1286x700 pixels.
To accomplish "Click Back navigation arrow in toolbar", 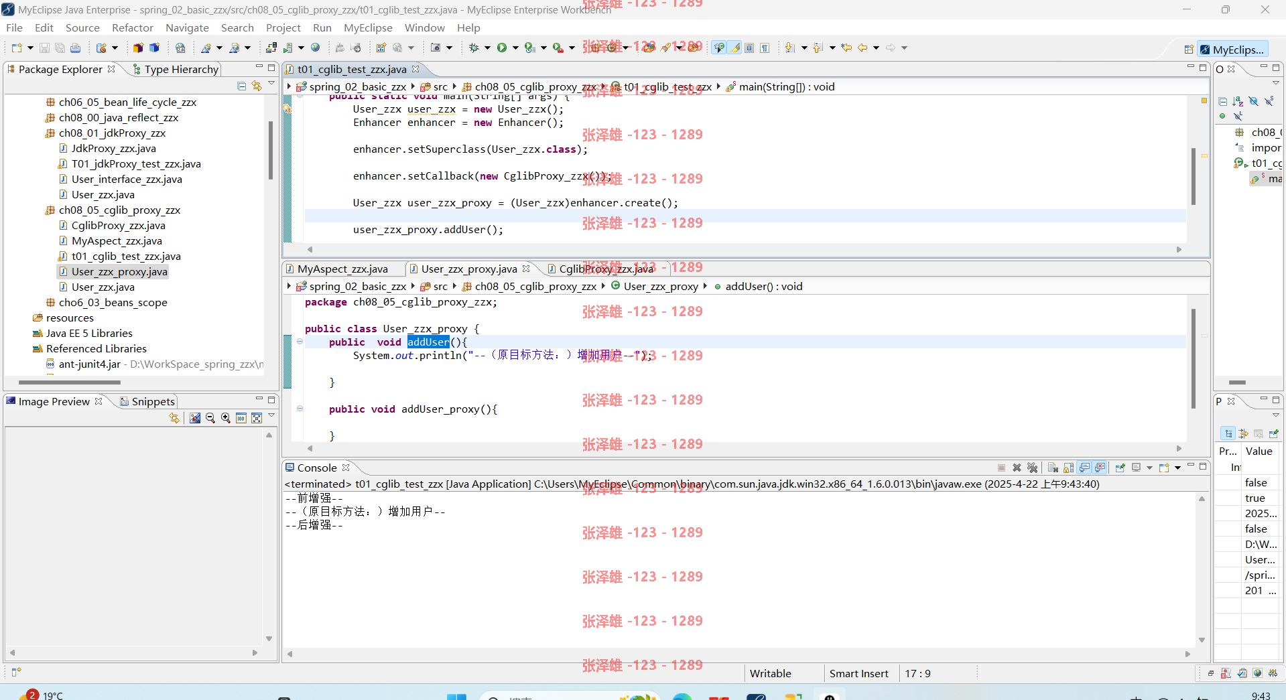I will point(862,48).
